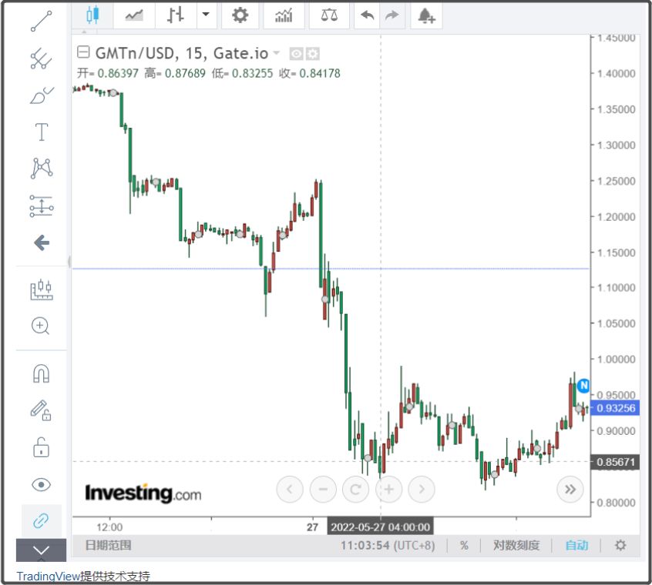
Task: Select the trend line drawing tool
Action: [x=41, y=22]
